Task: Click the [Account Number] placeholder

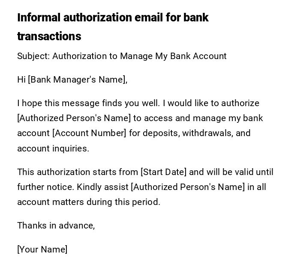Action: [x=89, y=133]
